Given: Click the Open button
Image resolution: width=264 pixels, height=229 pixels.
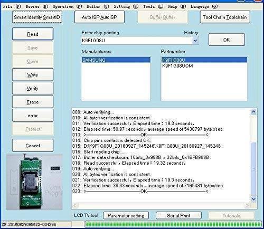Looking at the screenshot, I should pyautogui.click(x=33, y=61).
